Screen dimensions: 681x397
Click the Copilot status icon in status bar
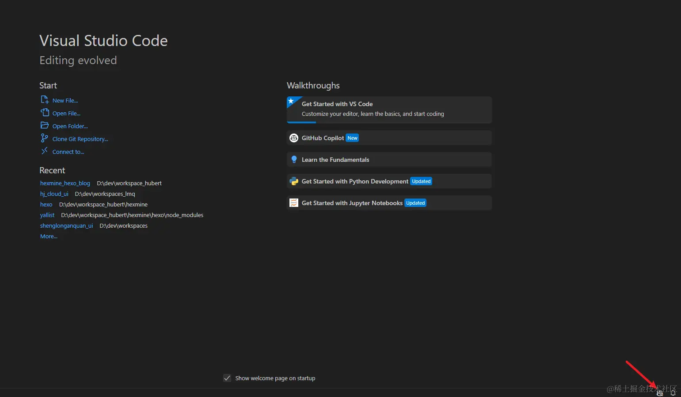(x=660, y=393)
